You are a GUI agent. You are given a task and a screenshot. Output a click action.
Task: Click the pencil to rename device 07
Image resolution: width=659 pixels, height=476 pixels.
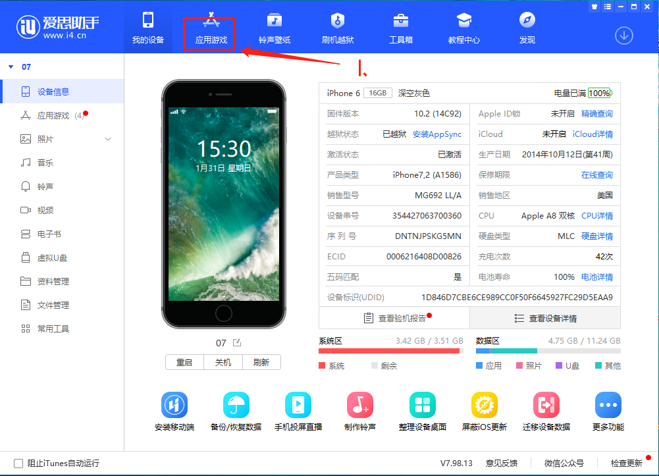238,342
